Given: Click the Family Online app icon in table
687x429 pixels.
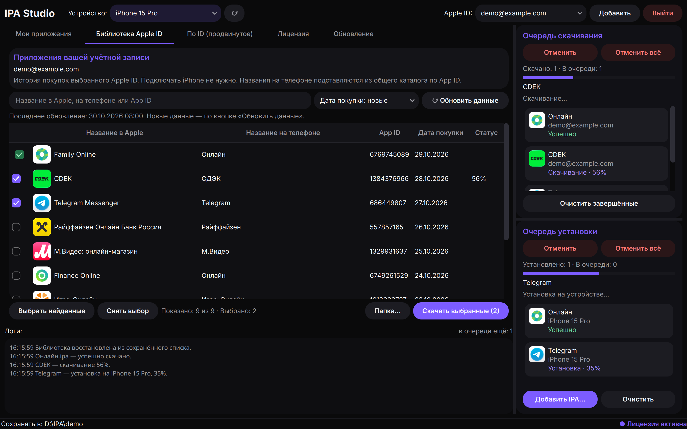Looking at the screenshot, I should click(42, 154).
